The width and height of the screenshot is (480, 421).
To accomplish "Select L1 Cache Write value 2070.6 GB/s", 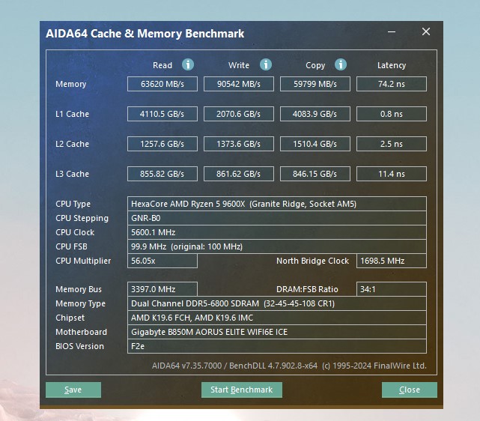I will pos(238,114).
